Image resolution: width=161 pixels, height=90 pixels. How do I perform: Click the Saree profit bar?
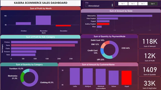(43, 45)
